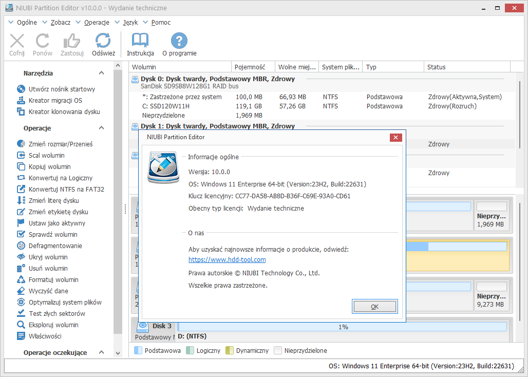Select the Dysk 0 header row
This screenshot has height=377, width=528.
tap(322, 83)
